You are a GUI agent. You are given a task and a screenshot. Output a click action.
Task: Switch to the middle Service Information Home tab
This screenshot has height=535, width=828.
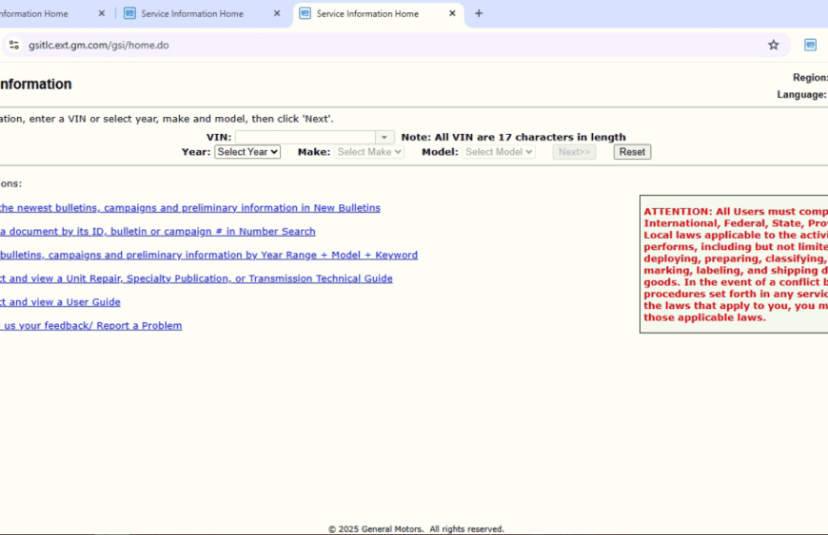[192, 14]
